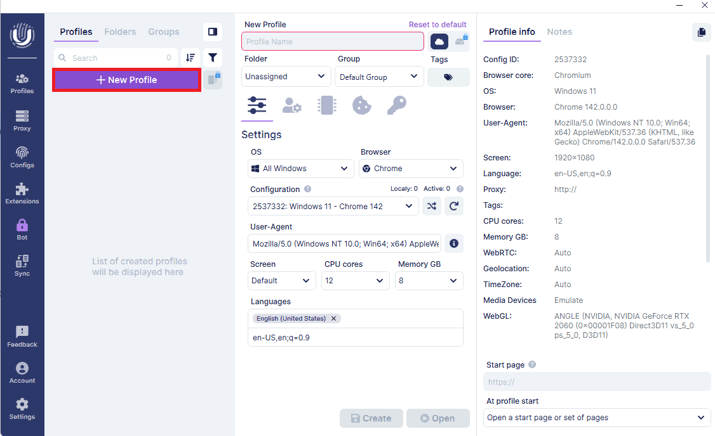
Task: Open Bot section in left sidebar
Action: [22, 228]
